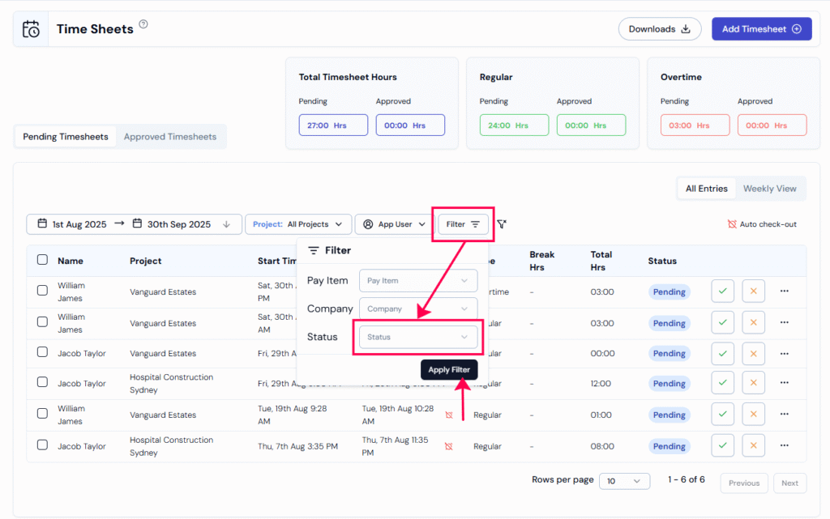The width and height of the screenshot is (830, 519).
Task: Click the clear filter funnel icon
Action: click(x=503, y=224)
